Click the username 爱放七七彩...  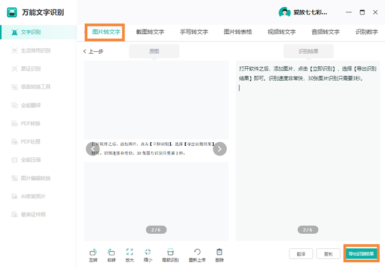point(310,12)
